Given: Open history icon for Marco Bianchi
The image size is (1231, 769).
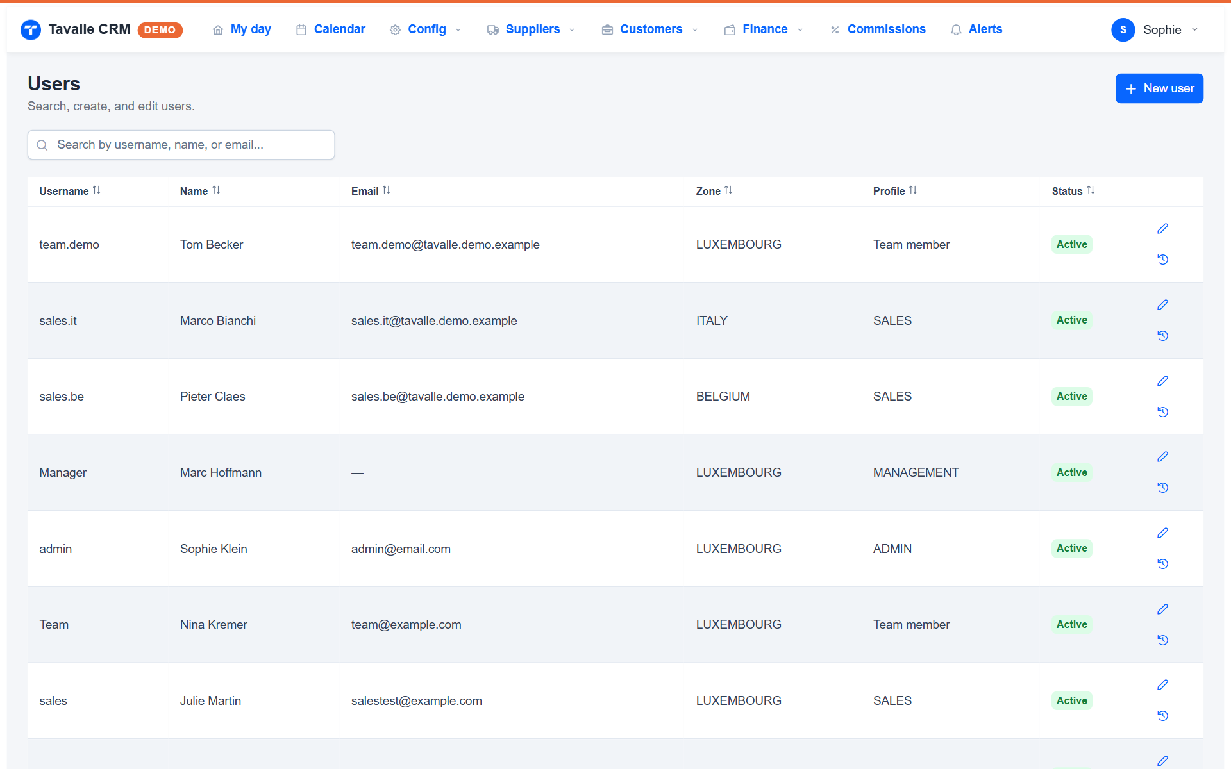Looking at the screenshot, I should pyautogui.click(x=1162, y=336).
